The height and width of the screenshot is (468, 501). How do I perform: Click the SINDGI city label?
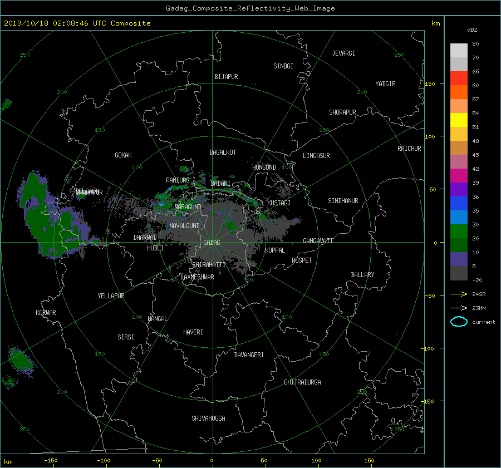click(x=283, y=66)
